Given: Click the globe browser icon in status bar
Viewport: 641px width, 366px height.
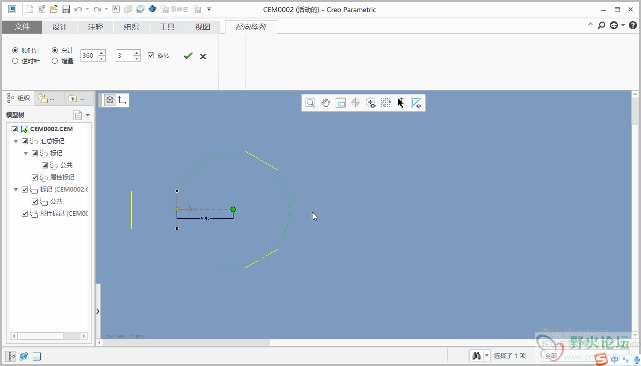Looking at the screenshot, I should (x=24, y=356).
